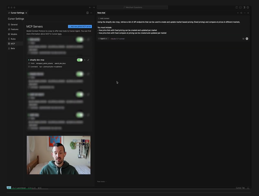Open the General settings section

pos(14,25)
